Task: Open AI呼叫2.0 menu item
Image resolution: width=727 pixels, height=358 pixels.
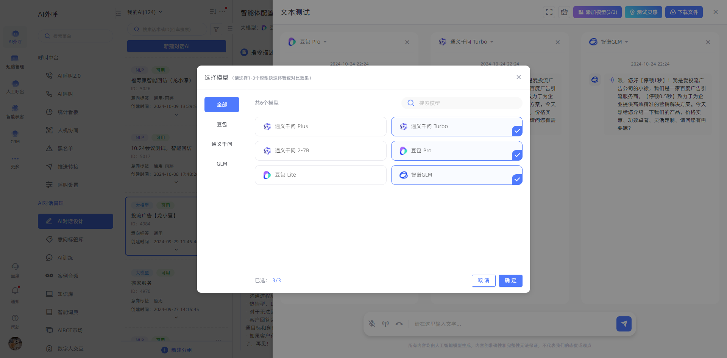Action: [x=75, y=76]
